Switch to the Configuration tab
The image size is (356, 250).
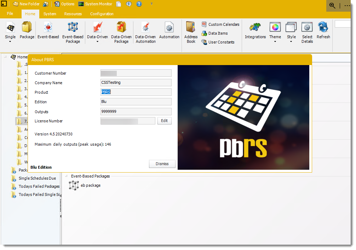coord(102,14)
